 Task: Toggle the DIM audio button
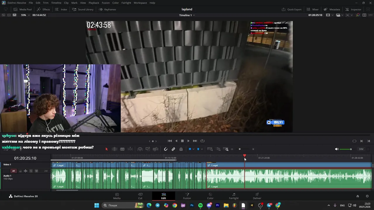361,149
